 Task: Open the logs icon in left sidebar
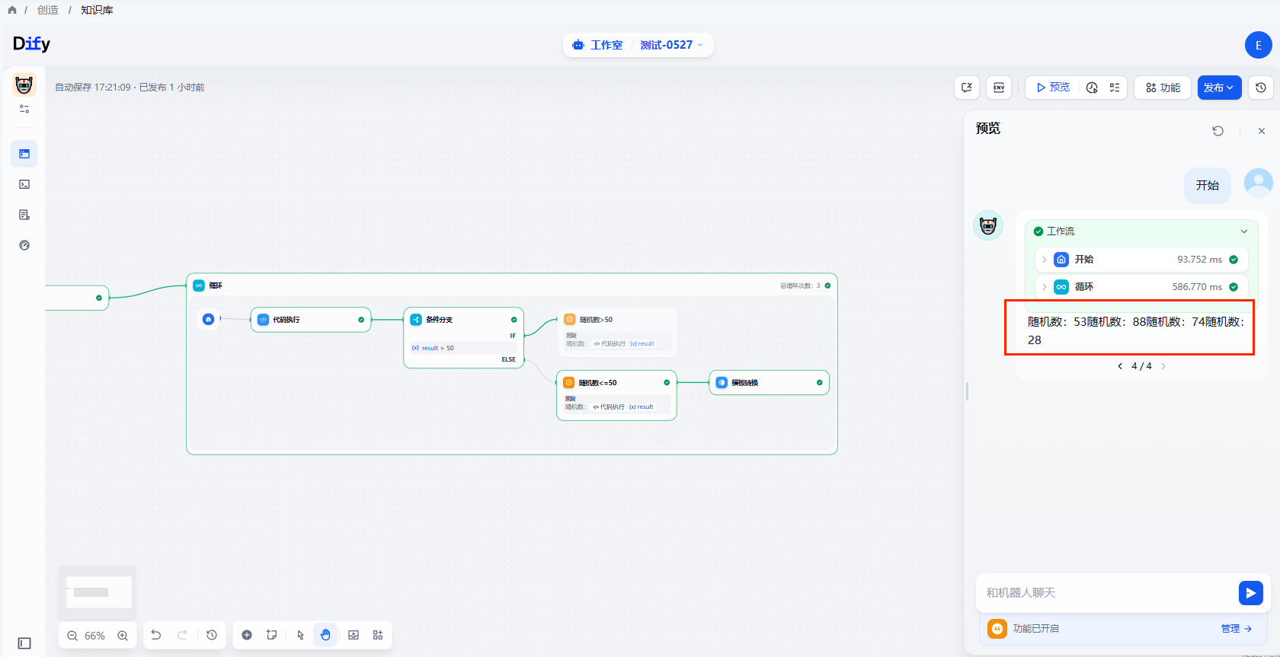24,215
